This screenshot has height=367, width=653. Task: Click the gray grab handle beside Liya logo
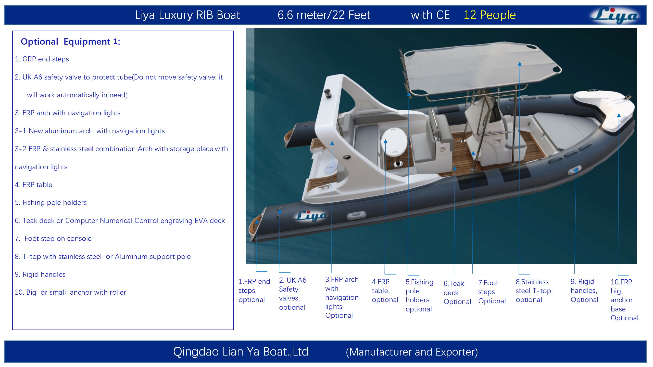(356, 215)
